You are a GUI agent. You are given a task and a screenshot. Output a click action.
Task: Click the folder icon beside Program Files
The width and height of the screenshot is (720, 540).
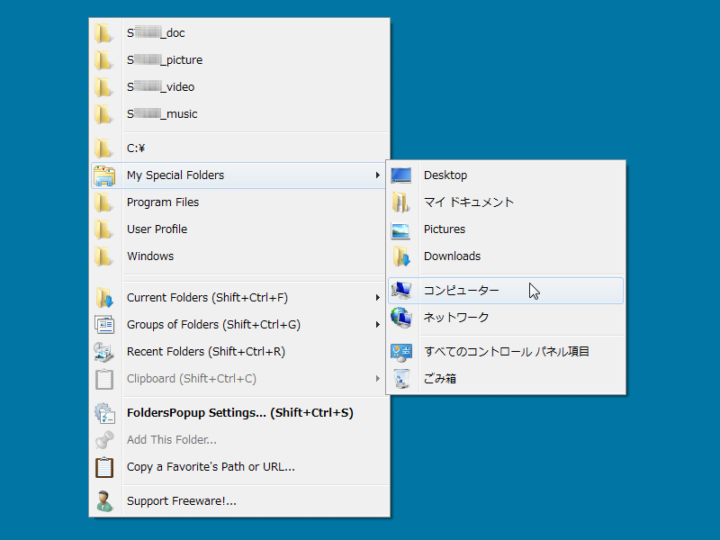[x=103, y=202]
